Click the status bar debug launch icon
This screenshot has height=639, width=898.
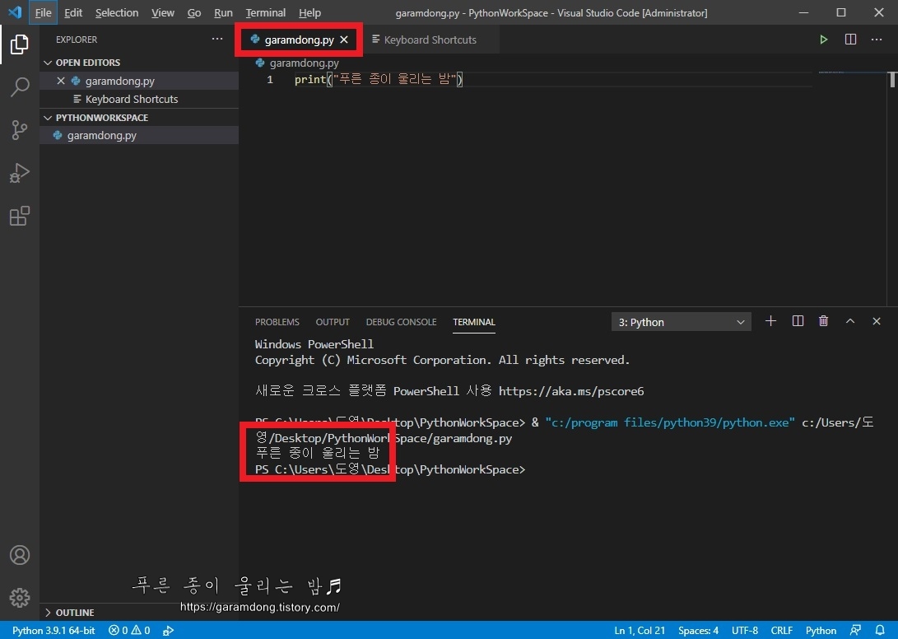point(169,630)
